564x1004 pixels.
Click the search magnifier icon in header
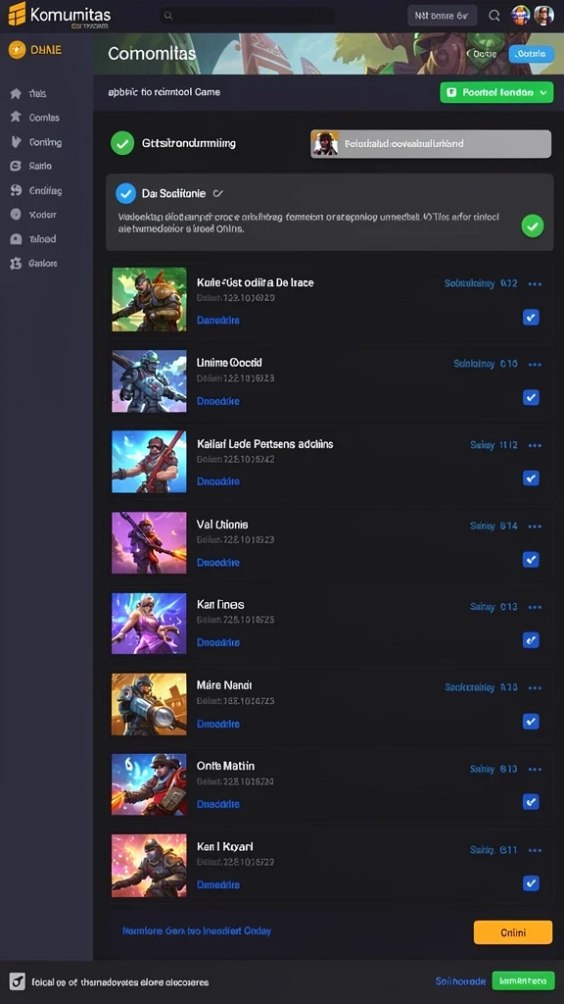494,16
